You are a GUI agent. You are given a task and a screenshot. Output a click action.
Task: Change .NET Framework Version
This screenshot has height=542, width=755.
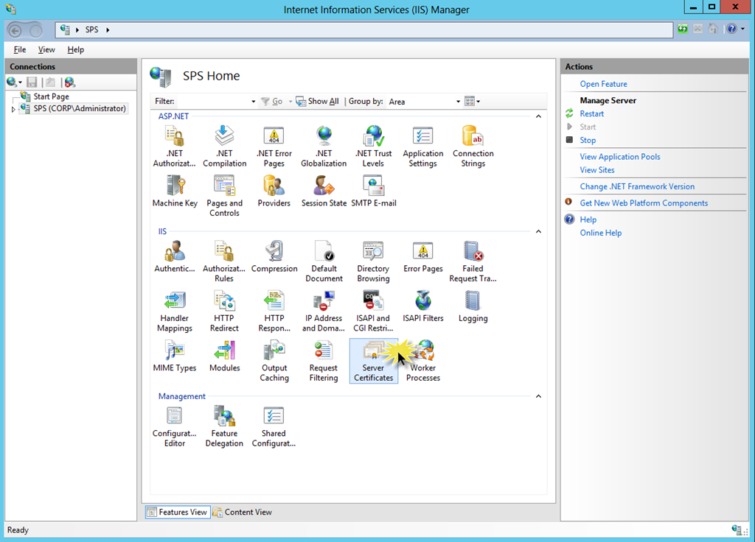click(x=637, y=186)
